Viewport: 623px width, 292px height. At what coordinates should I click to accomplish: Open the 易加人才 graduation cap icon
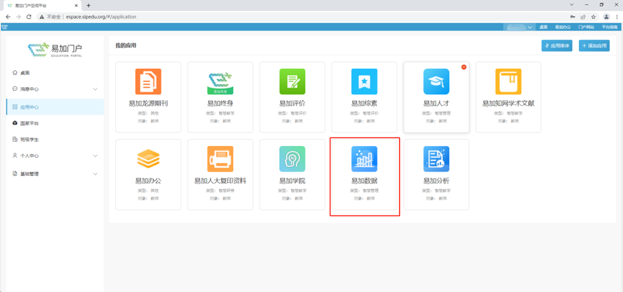click(x=436, y=81)
